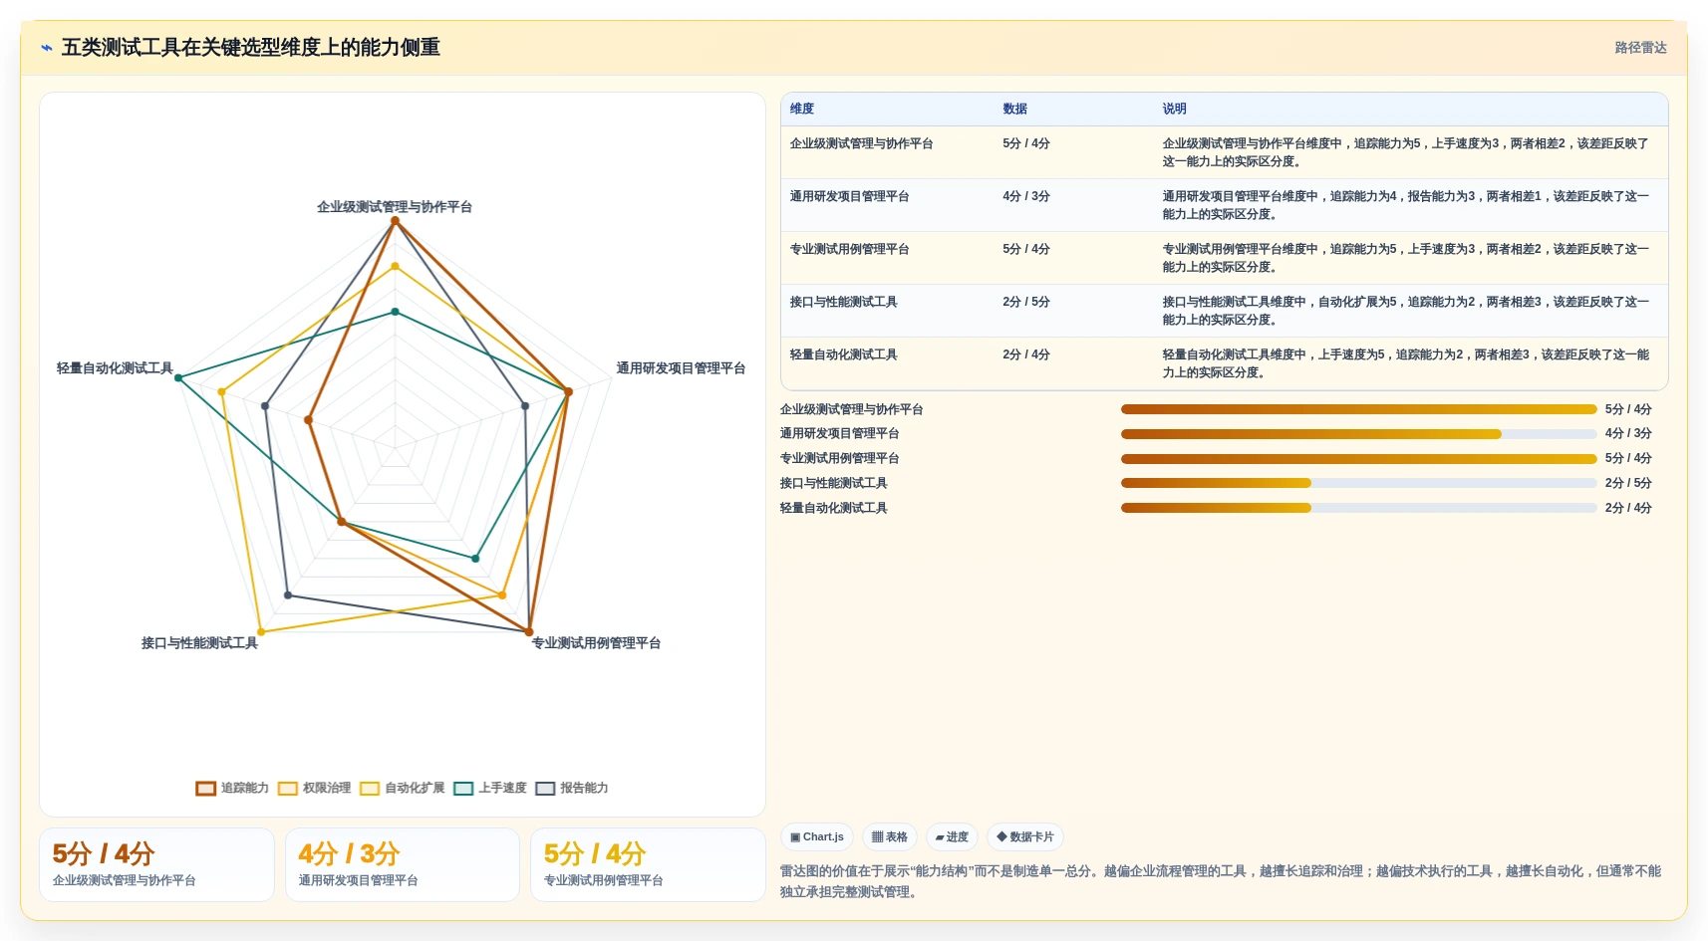
Task: Click the 企业级测试管理与协作平台 progress bar
Action: coord(1358,409)
